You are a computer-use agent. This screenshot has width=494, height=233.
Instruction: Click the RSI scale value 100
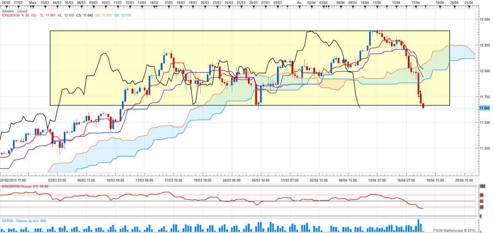pyautogui.click(x=482, y=187)
